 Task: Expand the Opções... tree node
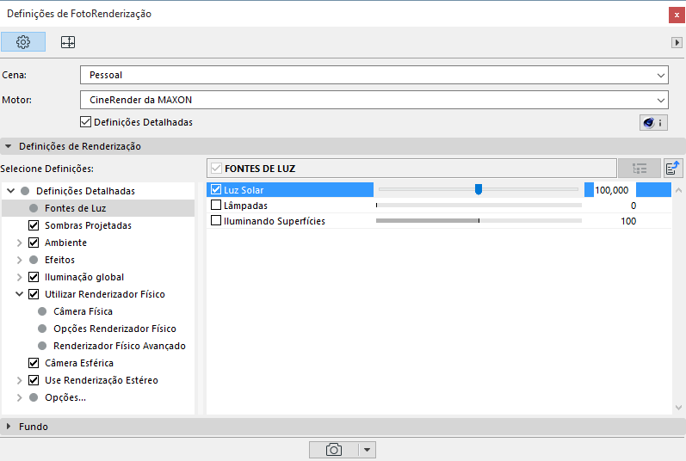(x=19, y=397)
